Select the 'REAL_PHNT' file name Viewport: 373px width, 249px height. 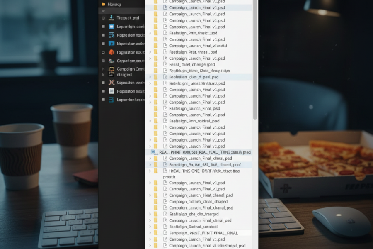205,152
